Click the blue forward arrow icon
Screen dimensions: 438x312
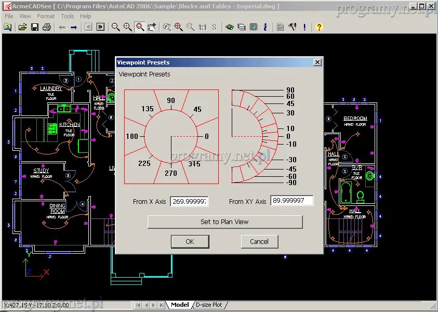click(x=74, y=28)
